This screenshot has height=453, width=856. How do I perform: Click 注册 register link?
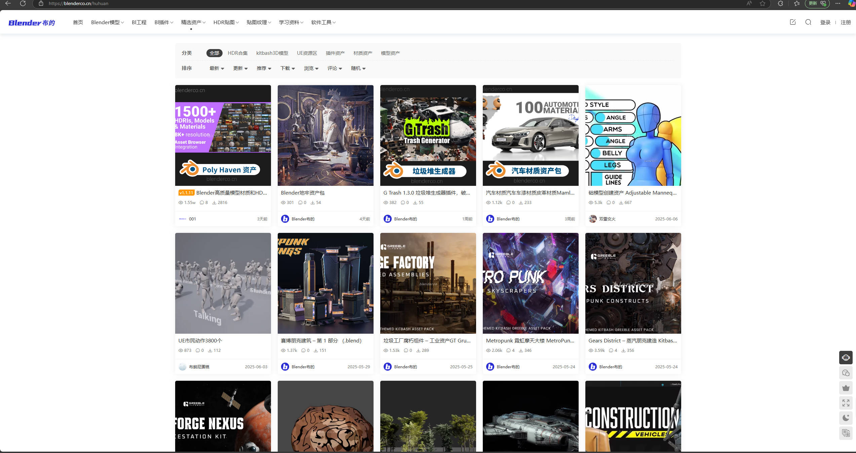pos(846,22)
